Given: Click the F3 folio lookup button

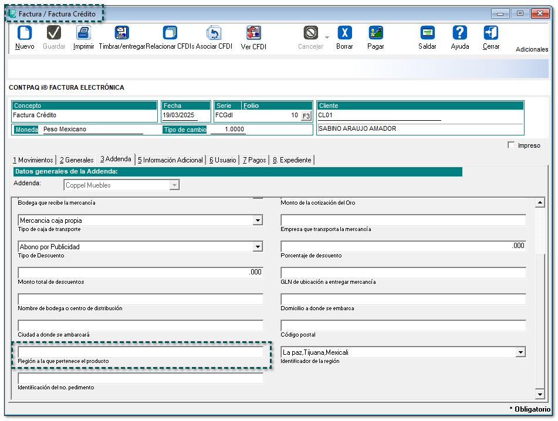Looking at the screenshot, I should [x=306, y=116].
